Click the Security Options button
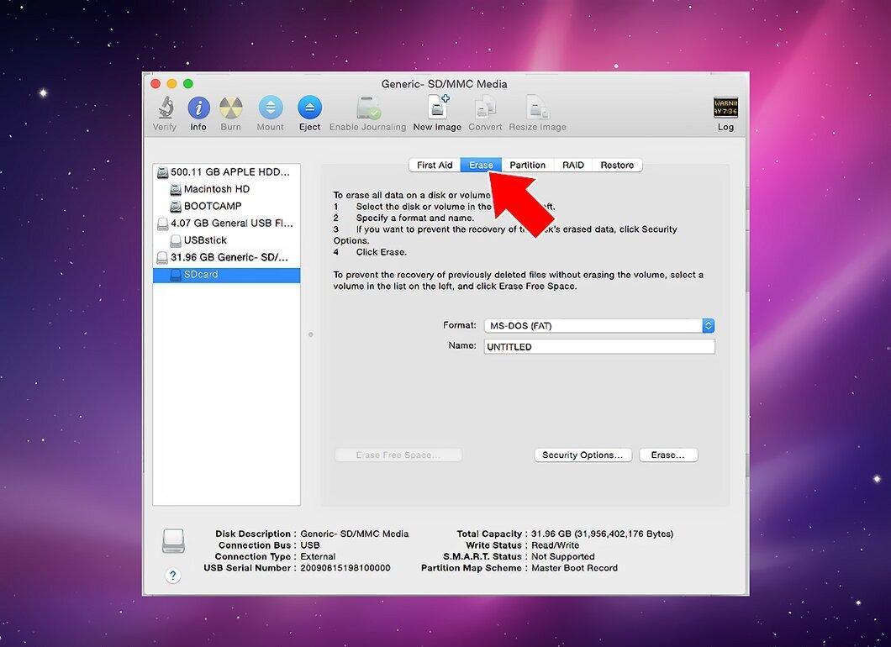Screen dimensions: 891x647 pyautogui.click(x=583, y=455)
